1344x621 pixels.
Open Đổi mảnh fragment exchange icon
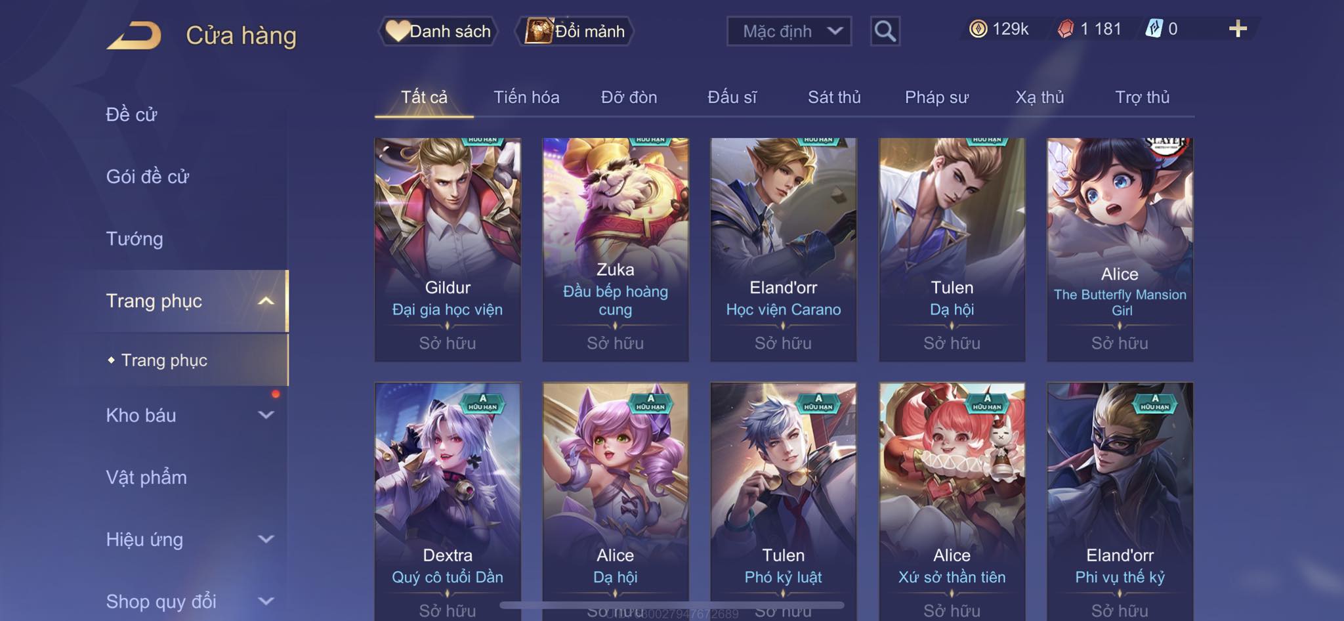pyautogui.click(x=538, y=31)
